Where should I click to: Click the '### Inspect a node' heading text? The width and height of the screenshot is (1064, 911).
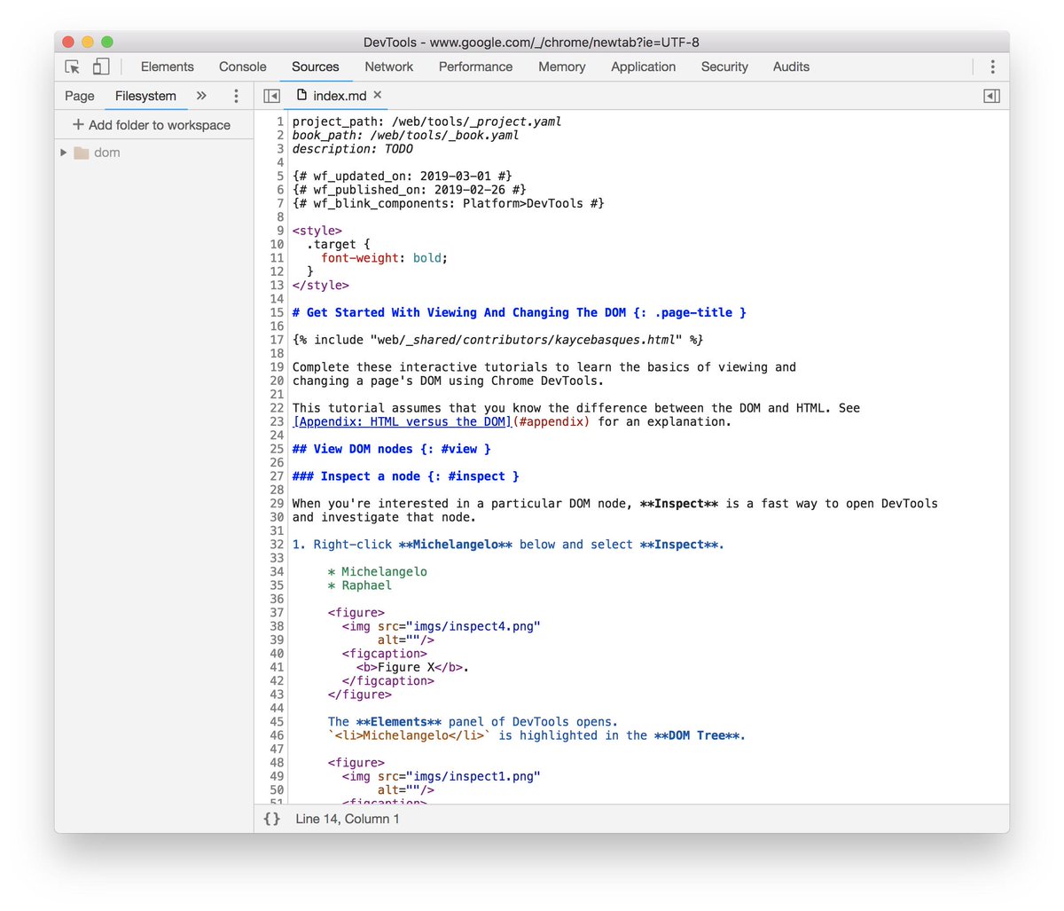tap(406, 476)
